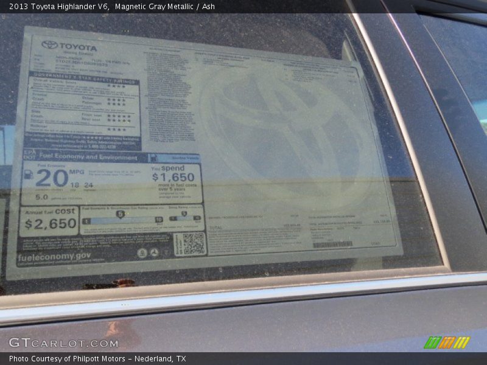Image resolution: width=487 pixels, height=365 pixels.
Task: Select the '$1,650' fuel cost figure
Action: coord(173,177)
